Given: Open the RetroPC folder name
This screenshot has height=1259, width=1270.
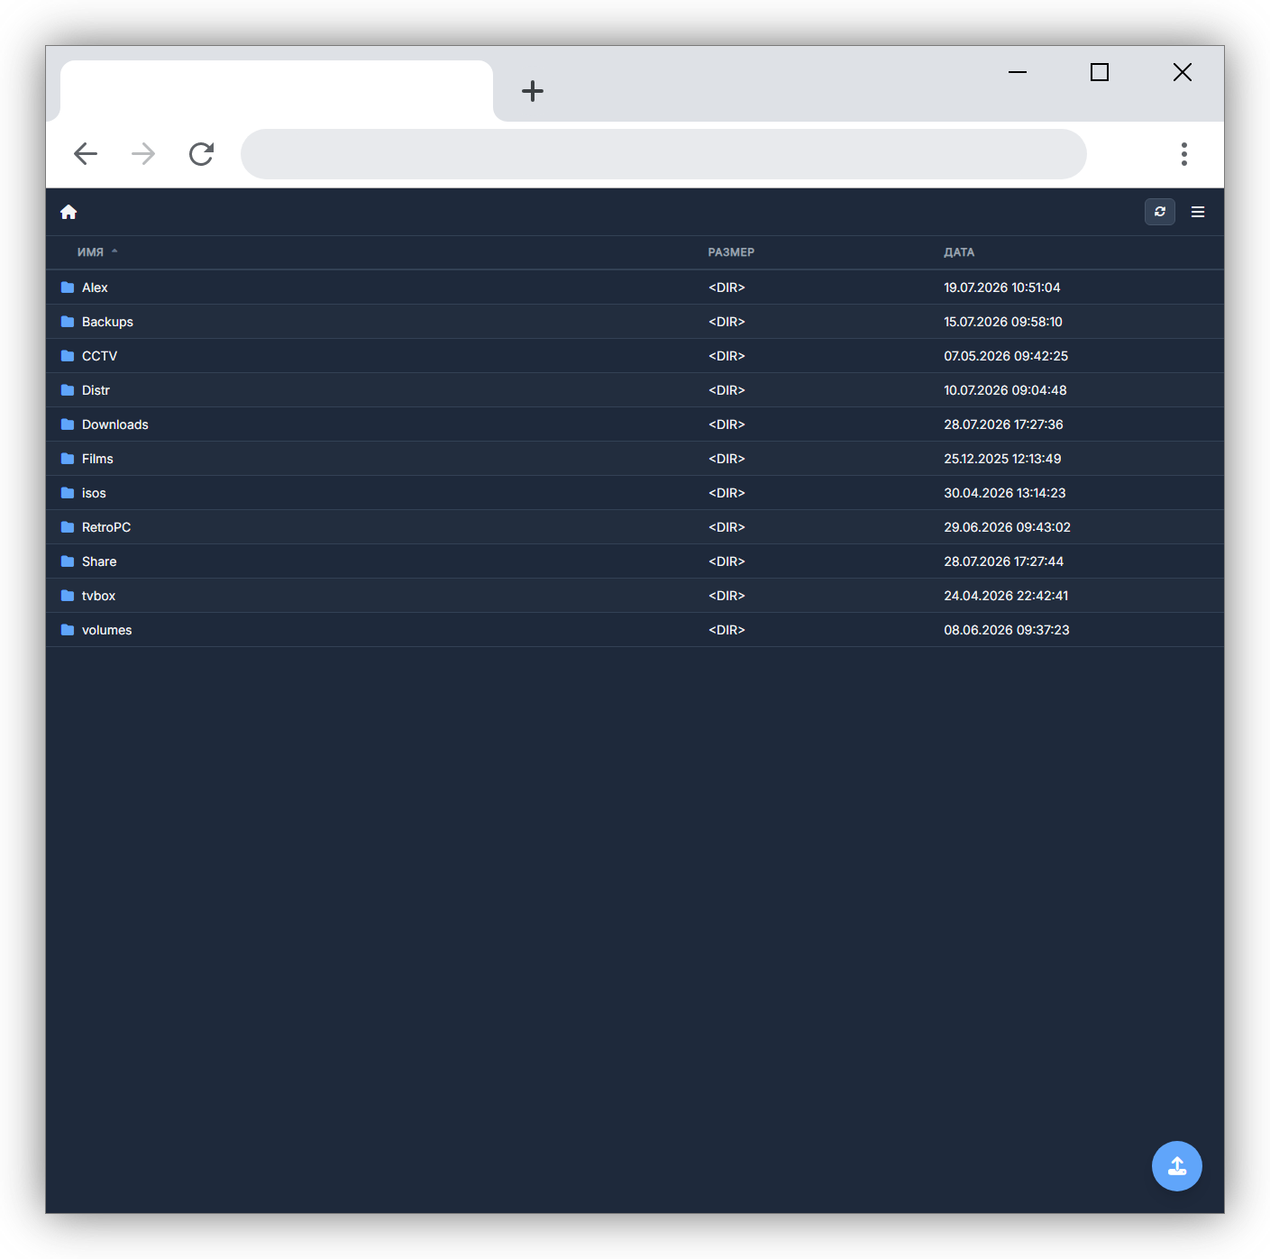Looking at the screenshot, I should [x=106, y=527].
